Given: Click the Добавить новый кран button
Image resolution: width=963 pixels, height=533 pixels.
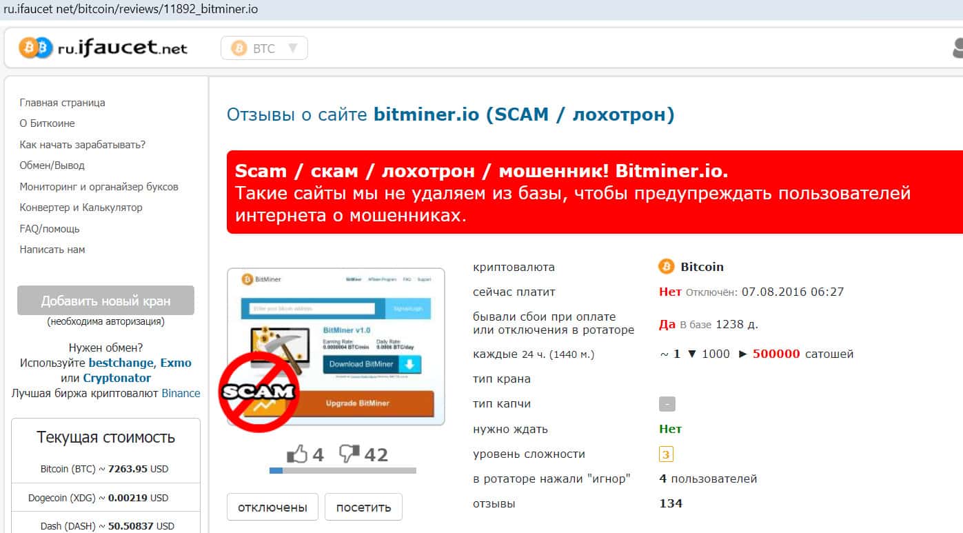Looking at the screenshot, I should pyautogui.click(x=105, y=301).
